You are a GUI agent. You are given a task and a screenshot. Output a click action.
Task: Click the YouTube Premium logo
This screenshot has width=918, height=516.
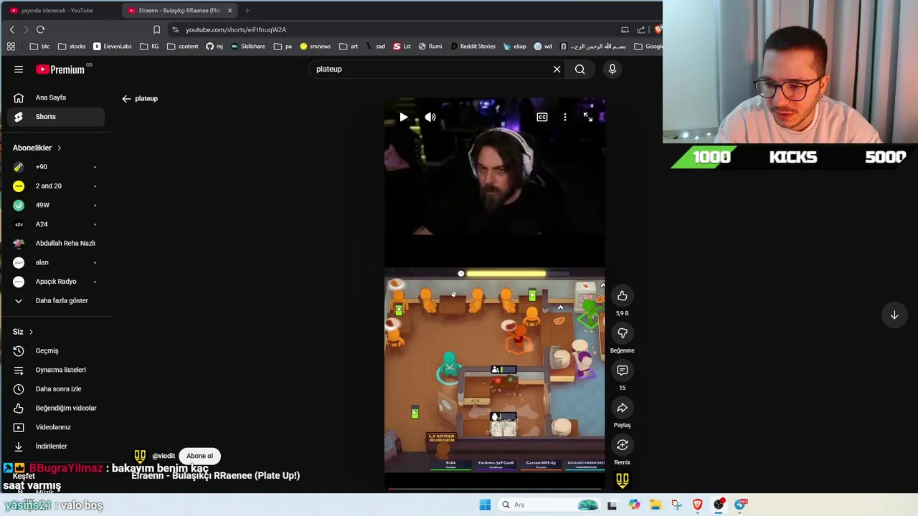(x=61, y=70)
